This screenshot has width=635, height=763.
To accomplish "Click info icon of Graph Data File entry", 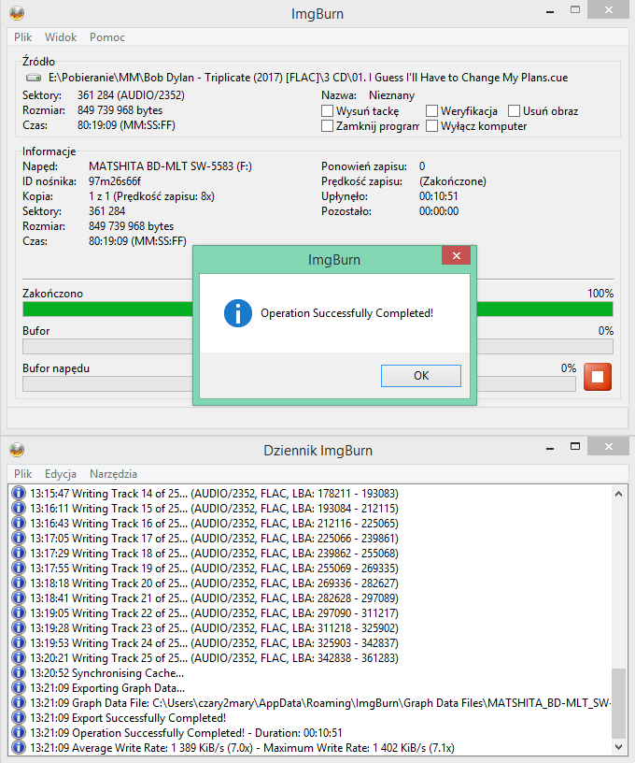I will (18, 703).
